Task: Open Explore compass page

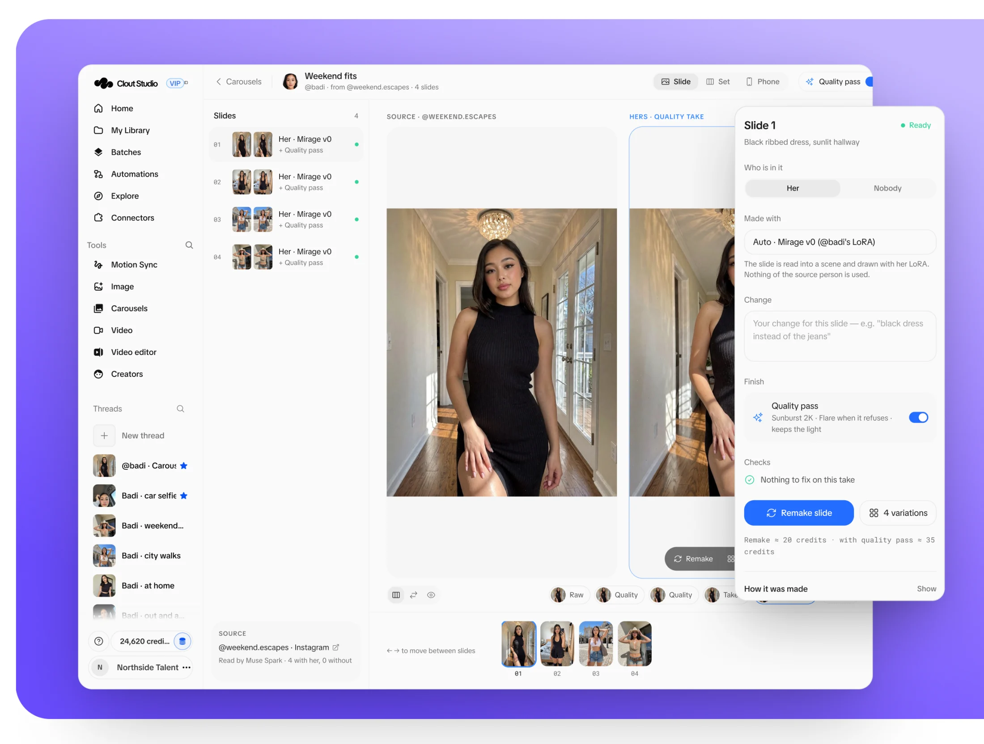Action: (x=125, y=196)
